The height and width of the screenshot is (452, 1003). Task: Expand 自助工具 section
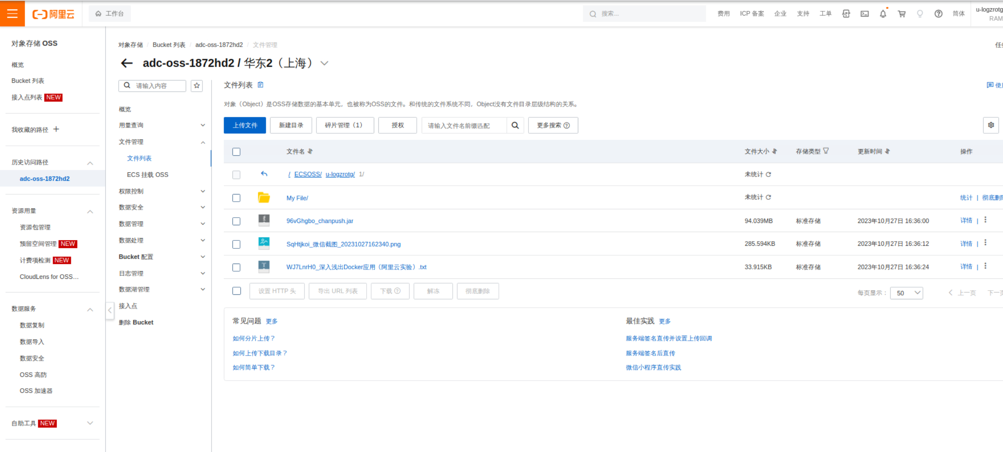(90, 423)
